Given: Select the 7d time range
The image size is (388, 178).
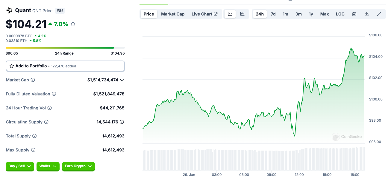Looking at the screenshot, I should pos(273,14).
